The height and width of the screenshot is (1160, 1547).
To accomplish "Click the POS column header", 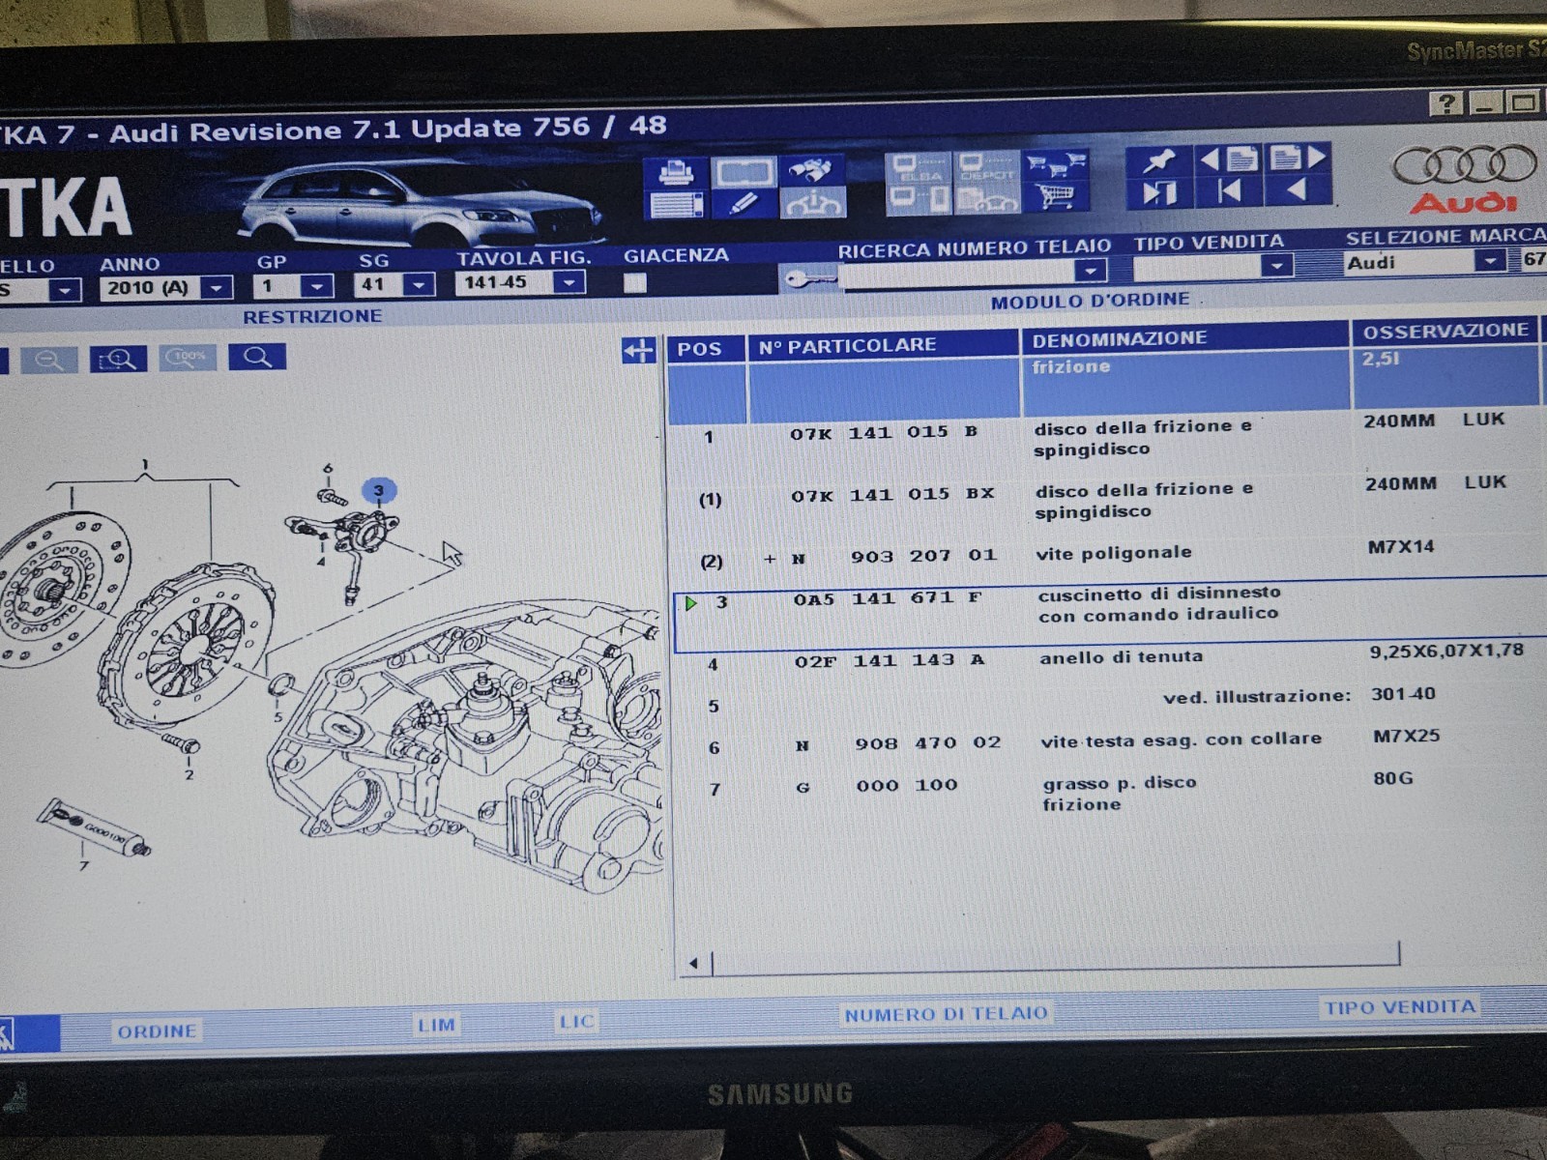I will pyautogui.click(x=706, y=348).
